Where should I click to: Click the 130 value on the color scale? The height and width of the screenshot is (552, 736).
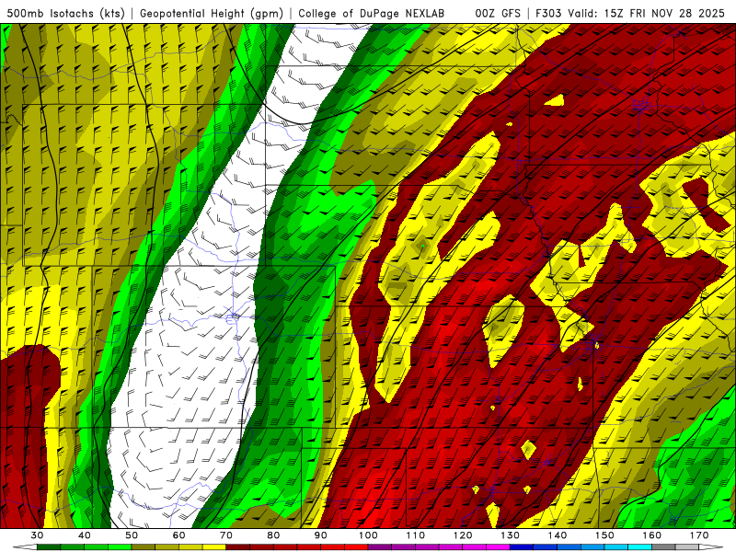pos(511,535)
